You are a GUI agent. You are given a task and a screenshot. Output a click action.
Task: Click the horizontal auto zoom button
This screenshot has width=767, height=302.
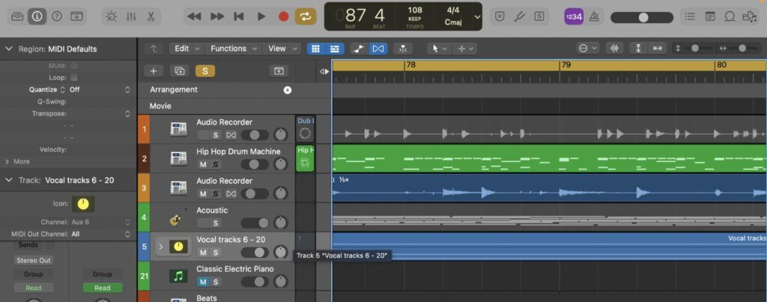[658, 49]
